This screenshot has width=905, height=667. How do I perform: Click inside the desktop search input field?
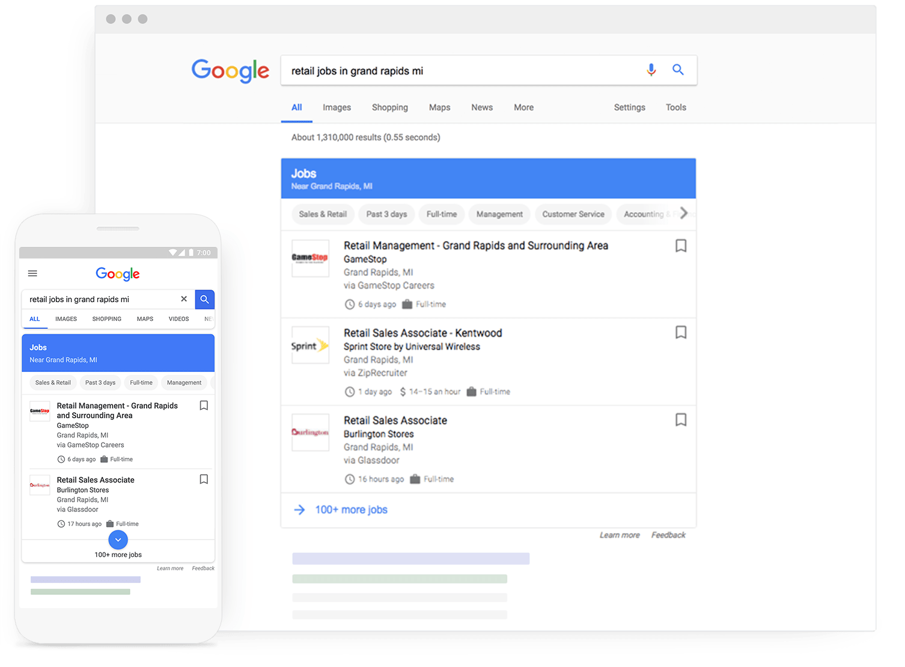click(421, 70)
